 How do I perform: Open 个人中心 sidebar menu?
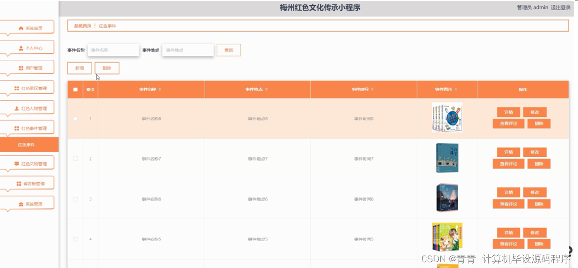tap(27, 48)
